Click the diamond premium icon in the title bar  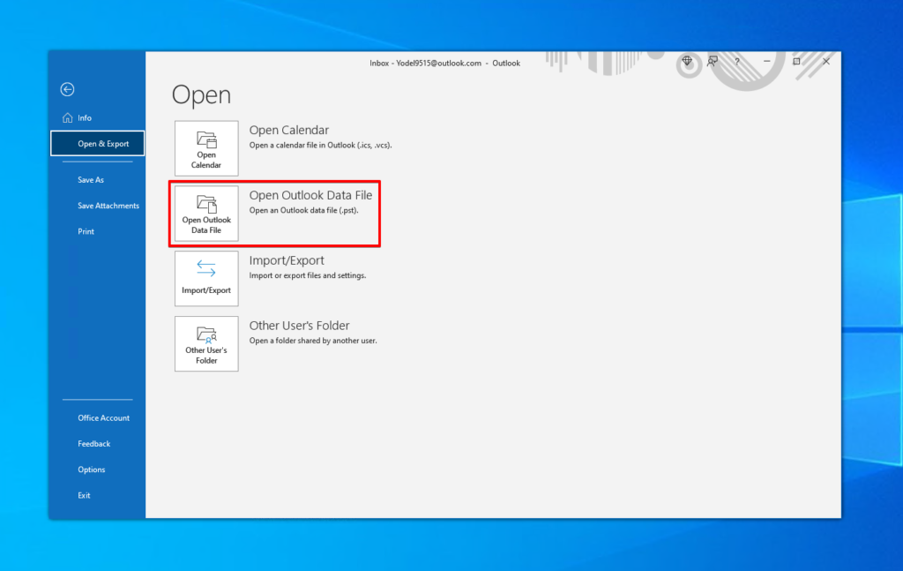687,63
